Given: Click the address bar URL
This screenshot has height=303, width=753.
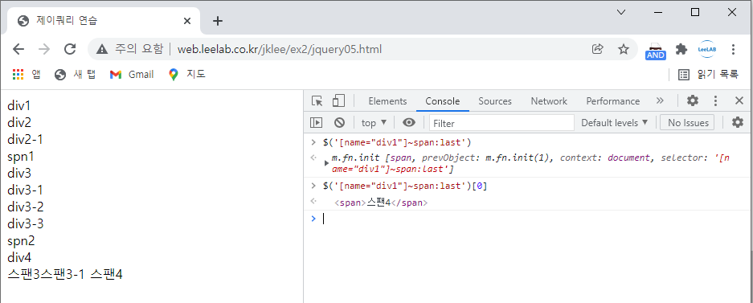Looking at the screenshot, I should pos(280,49).
